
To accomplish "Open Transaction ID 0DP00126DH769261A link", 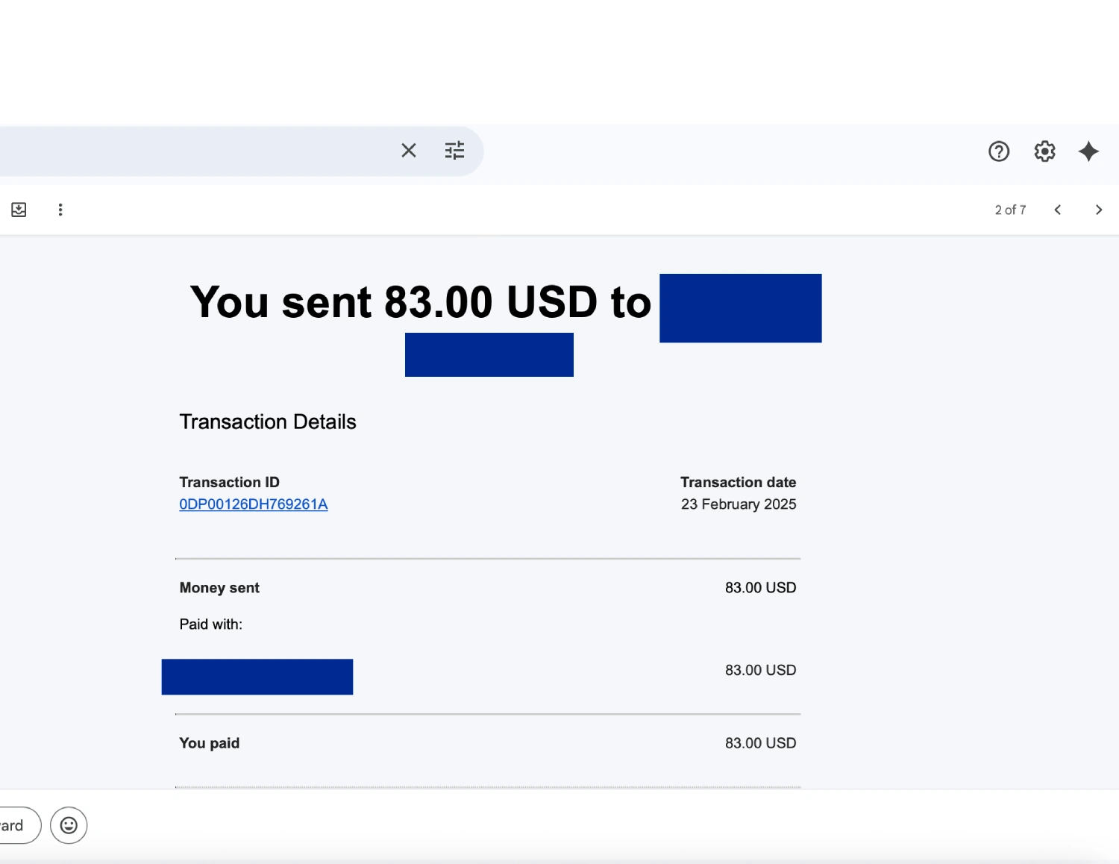I will pos(253,504).
